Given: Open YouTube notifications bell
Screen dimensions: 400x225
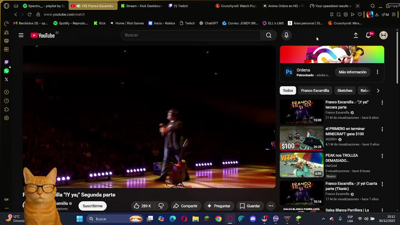Looking at the screenshot, I should (x=368, y=35).
